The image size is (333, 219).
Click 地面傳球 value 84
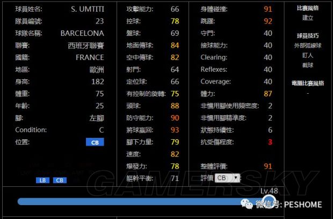(x=175, y=46)
